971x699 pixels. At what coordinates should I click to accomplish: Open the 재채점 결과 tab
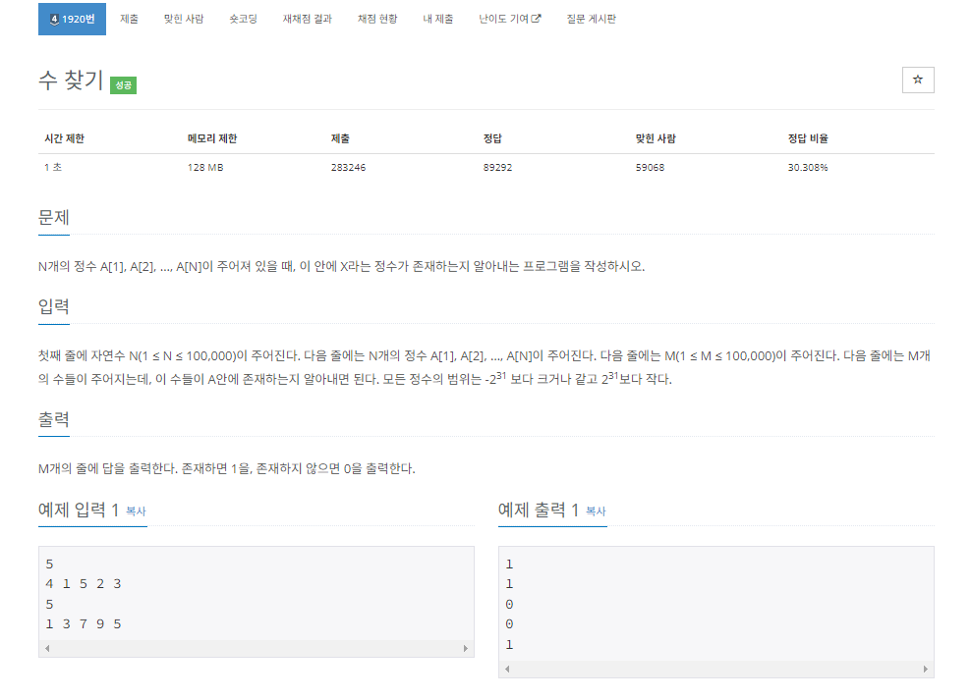308,20
